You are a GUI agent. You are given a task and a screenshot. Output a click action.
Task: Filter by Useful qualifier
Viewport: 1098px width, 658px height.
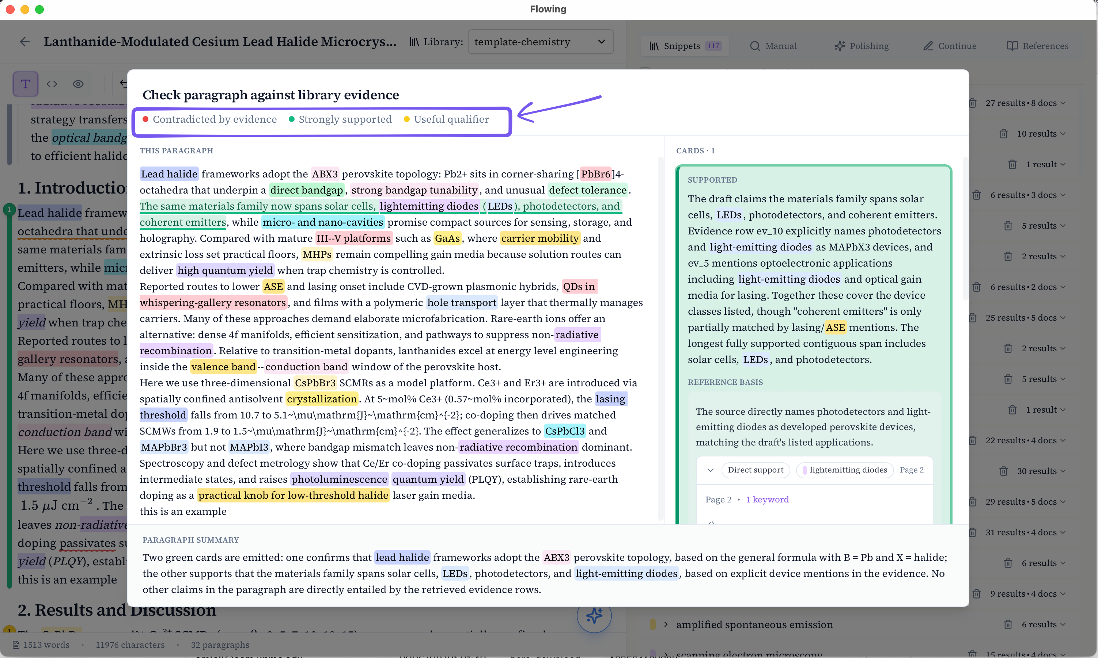click(447, 119)
